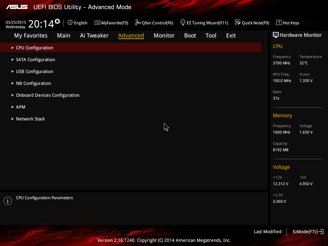Select the Advanced tab
Image resolution: width=328 pixels, height=246 pixels.
(131, 36)
